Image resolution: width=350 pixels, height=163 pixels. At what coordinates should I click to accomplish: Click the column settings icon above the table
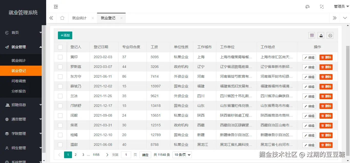312,35
